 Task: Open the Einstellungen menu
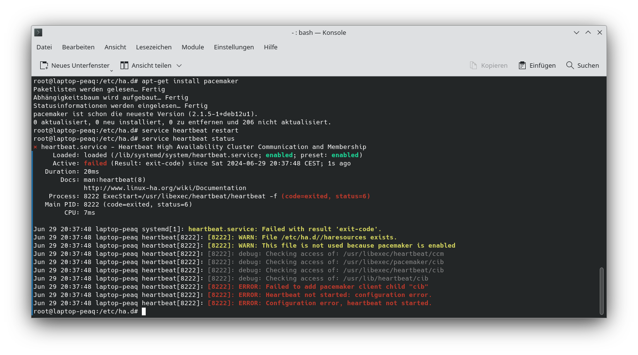point(234,47)
